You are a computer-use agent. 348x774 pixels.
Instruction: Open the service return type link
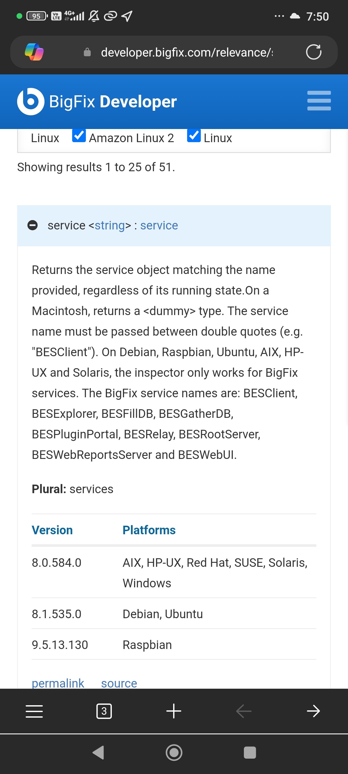click(x=159, y=225)
